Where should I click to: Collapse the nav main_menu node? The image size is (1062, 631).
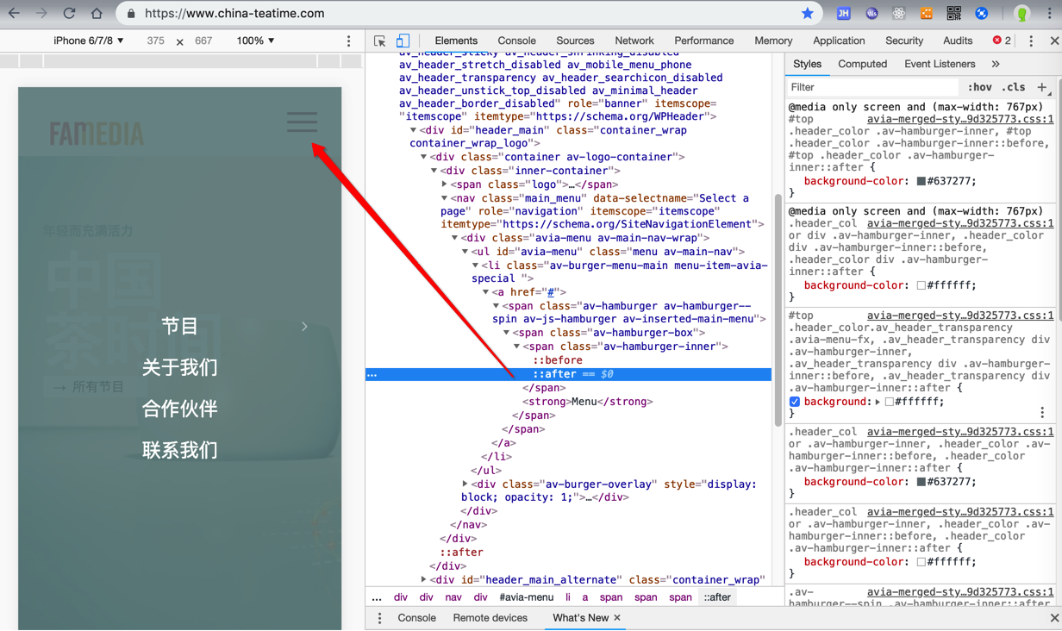[445, 198]
